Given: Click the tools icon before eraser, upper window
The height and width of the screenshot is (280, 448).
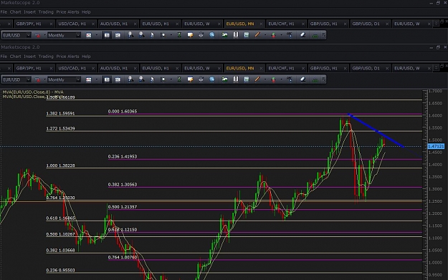Looking at the screenshot, I should (290, 35).
